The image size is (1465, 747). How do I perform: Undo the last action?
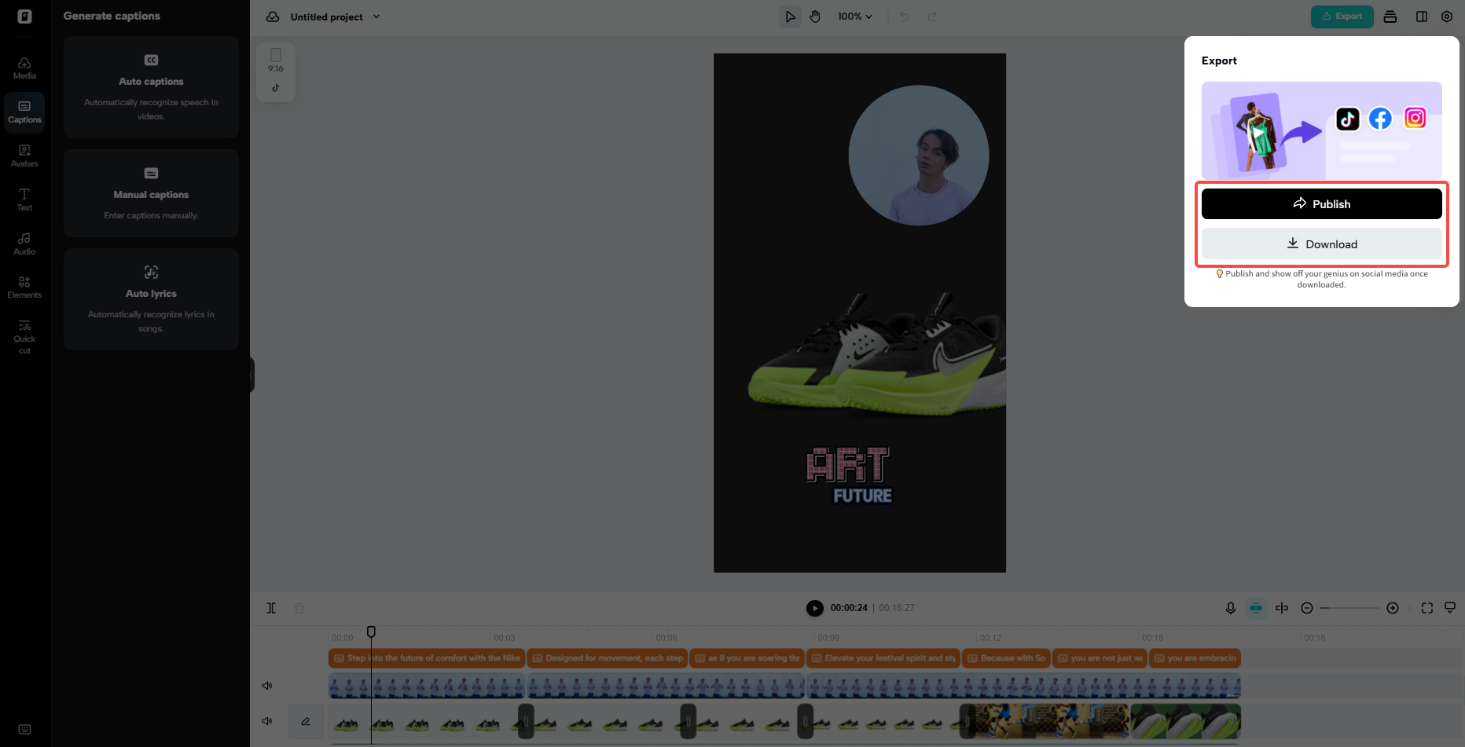pyautogui.click(x=905, y=16)
